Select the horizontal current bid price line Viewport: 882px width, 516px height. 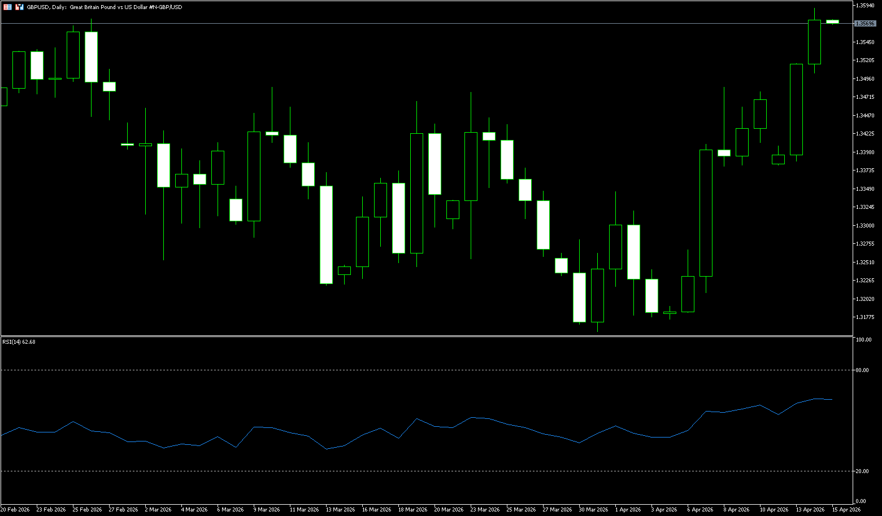pos(396,23)
